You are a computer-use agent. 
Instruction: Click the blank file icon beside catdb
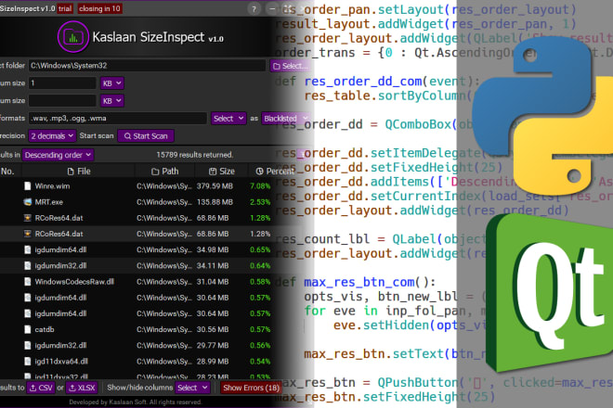[27, 329]
